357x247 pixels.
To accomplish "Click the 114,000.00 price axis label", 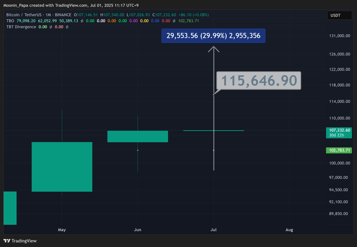I will 339,101.
